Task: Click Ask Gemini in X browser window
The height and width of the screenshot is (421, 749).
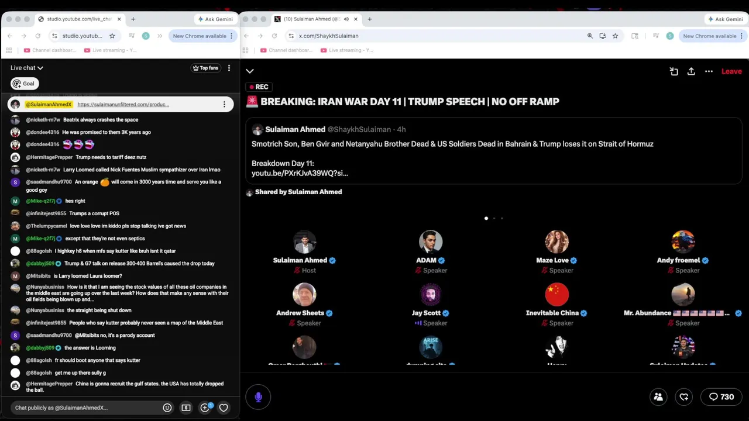Action: coord(726,19)
